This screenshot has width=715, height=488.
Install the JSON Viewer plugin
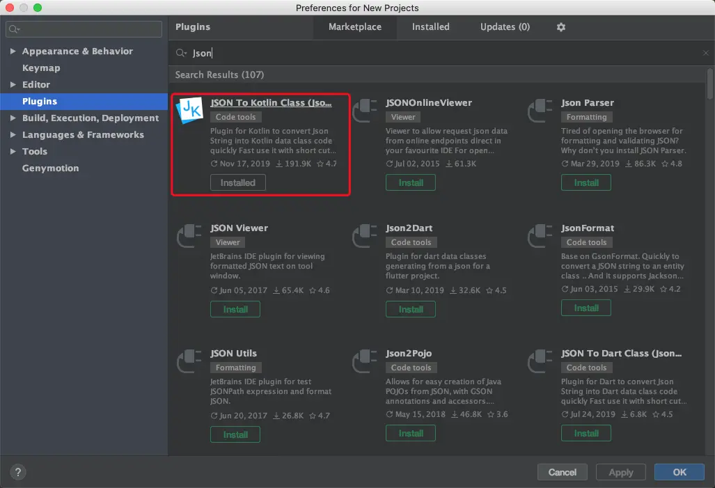(x=235, y=309)
